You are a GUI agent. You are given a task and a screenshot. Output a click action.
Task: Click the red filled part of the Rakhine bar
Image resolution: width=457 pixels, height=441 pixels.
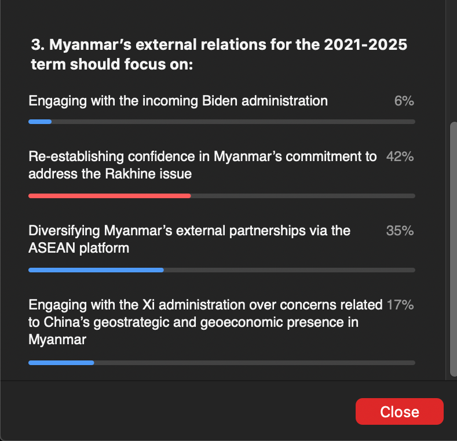pos(109,196)
